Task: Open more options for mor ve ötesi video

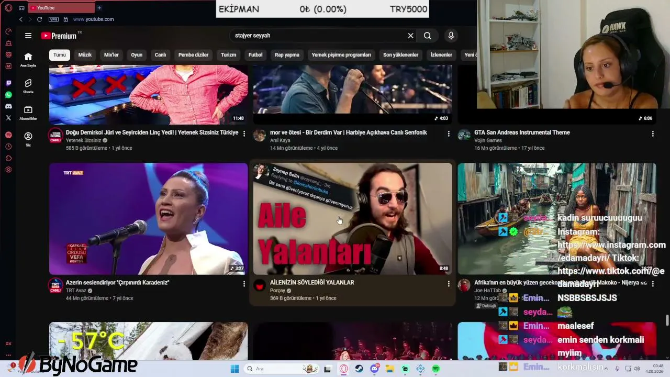Action: tap(449, 134)
